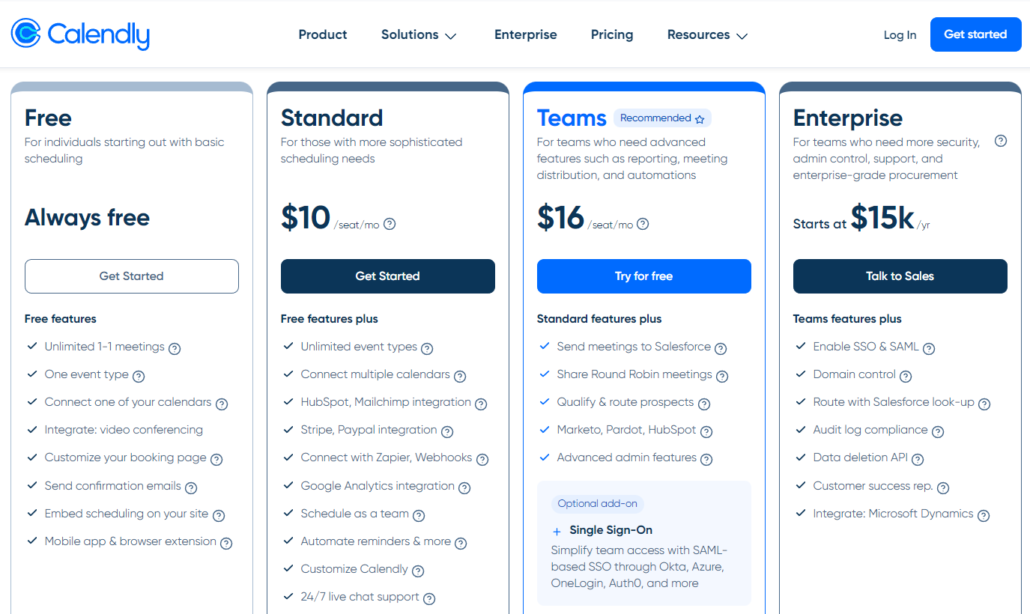Click the Log In link
The height and width of the screenshot is (614, 1030).
click(900, 35)
